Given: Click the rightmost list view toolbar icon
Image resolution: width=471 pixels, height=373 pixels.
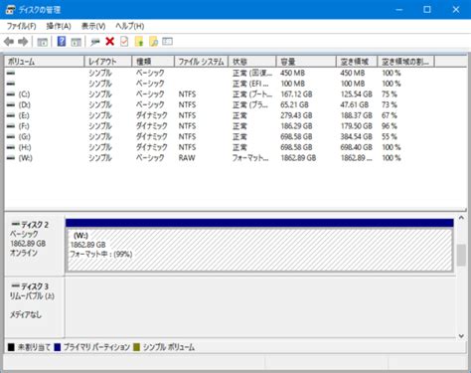Looking at the screenshot, I should pos(167,42).
